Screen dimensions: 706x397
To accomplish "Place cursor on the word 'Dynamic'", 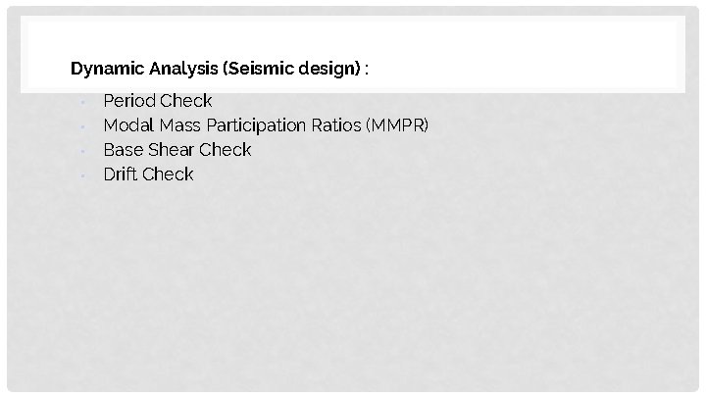I will 108,69.
